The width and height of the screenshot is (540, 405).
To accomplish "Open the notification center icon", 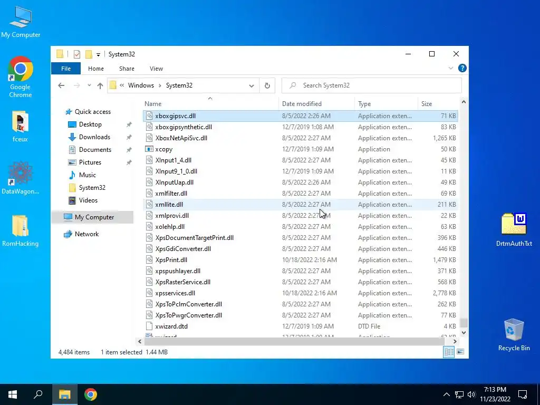I will [523, 394].
